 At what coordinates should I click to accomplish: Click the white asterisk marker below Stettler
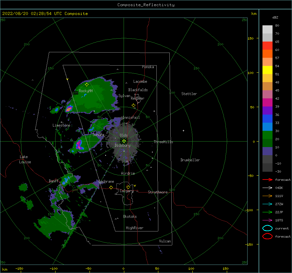(x=154, y=111)
